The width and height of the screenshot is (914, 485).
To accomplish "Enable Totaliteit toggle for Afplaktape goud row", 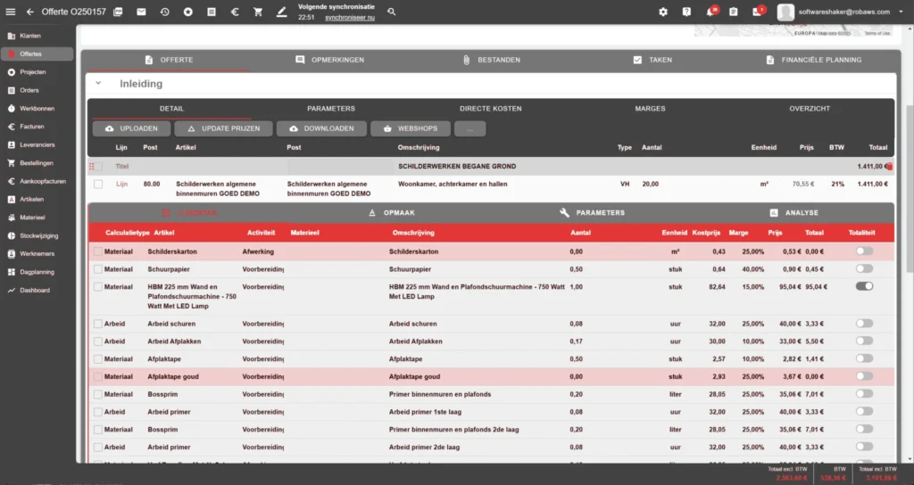I will pos(864,376).
